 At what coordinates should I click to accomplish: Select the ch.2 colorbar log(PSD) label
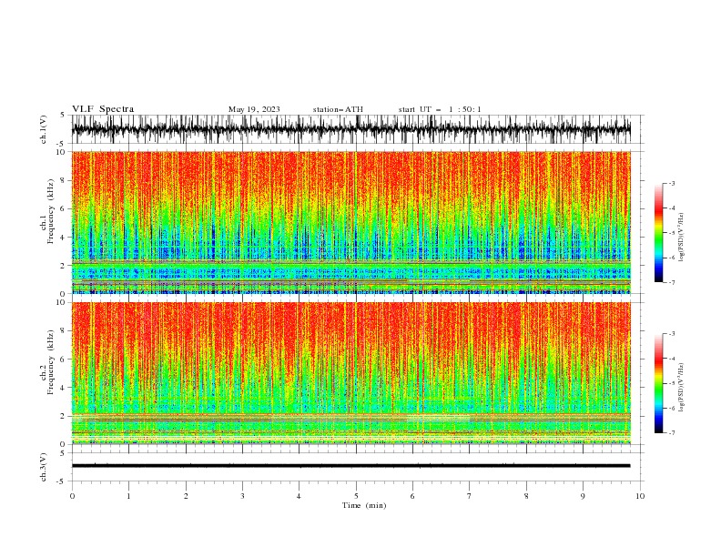682,387
